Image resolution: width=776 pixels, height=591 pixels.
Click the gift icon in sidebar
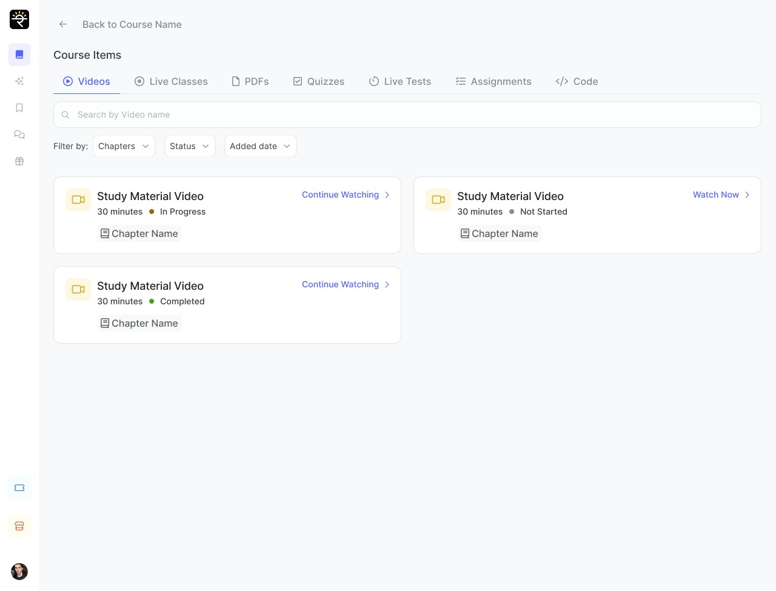tap(19, 161)
